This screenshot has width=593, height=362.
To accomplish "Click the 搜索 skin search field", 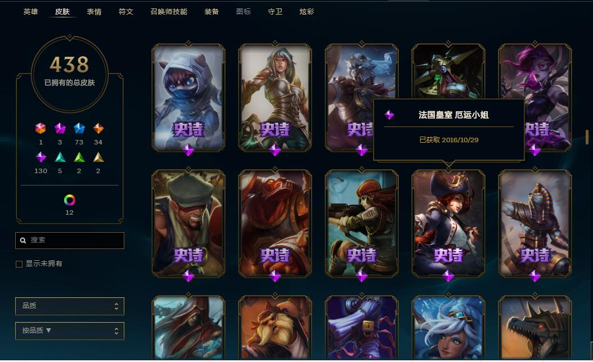I will click(70, 241).
